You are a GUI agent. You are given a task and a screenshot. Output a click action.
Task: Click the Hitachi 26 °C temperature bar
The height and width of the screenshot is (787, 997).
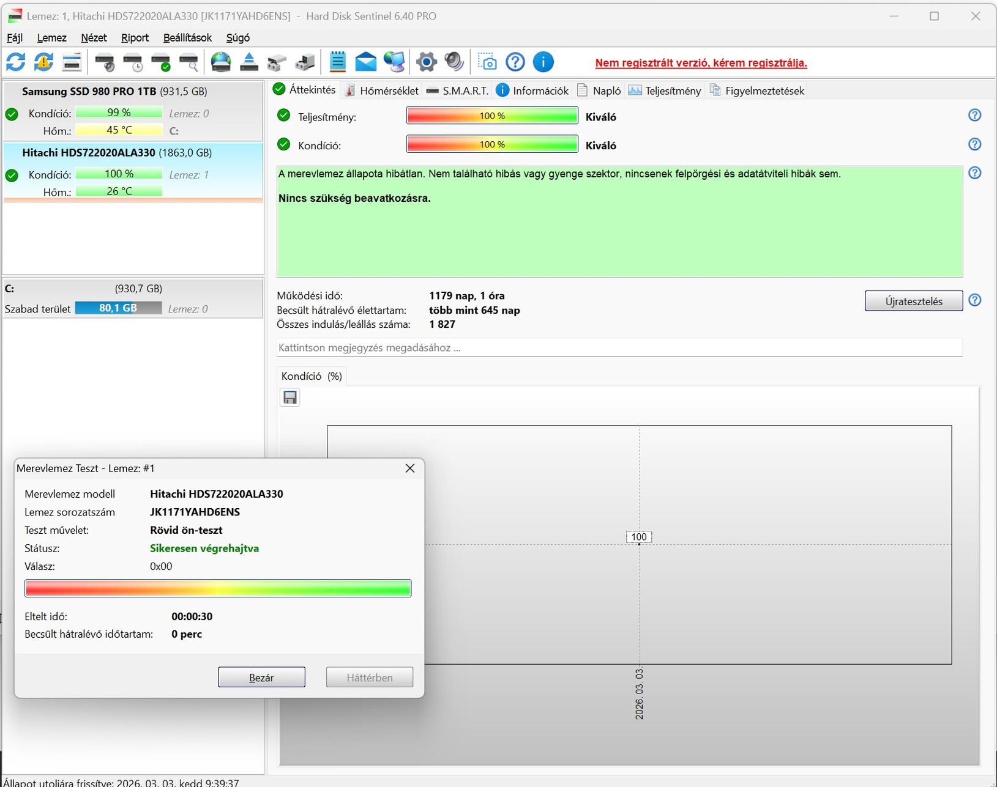119,191
